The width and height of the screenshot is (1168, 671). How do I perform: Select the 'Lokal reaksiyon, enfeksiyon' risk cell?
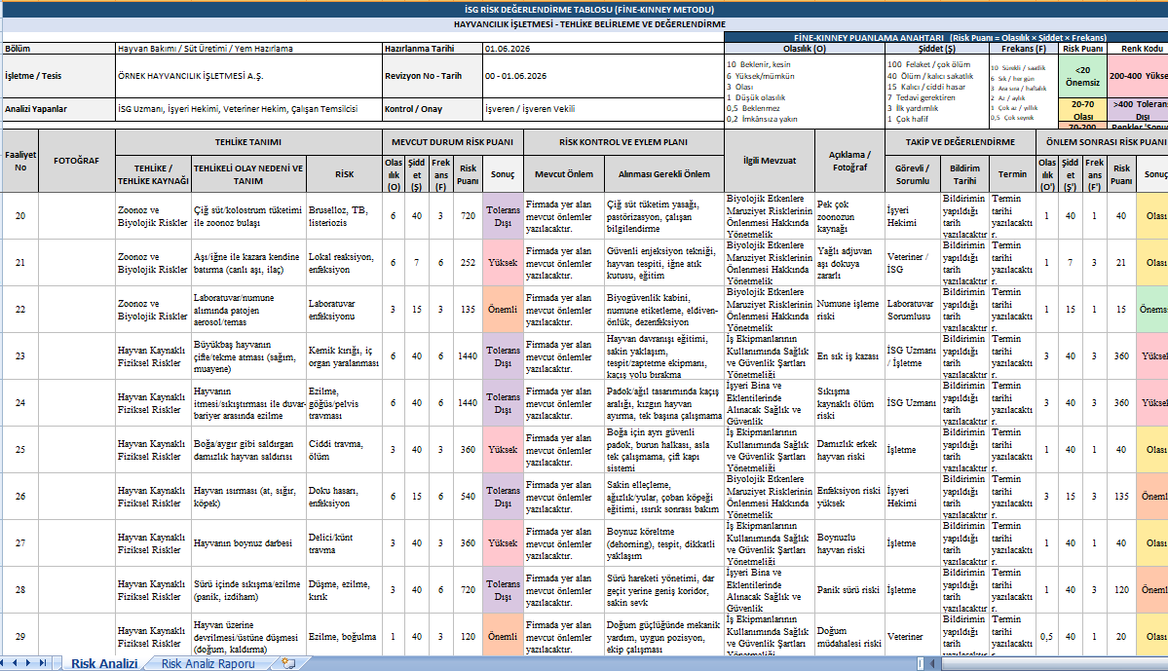tap(344, 263)
